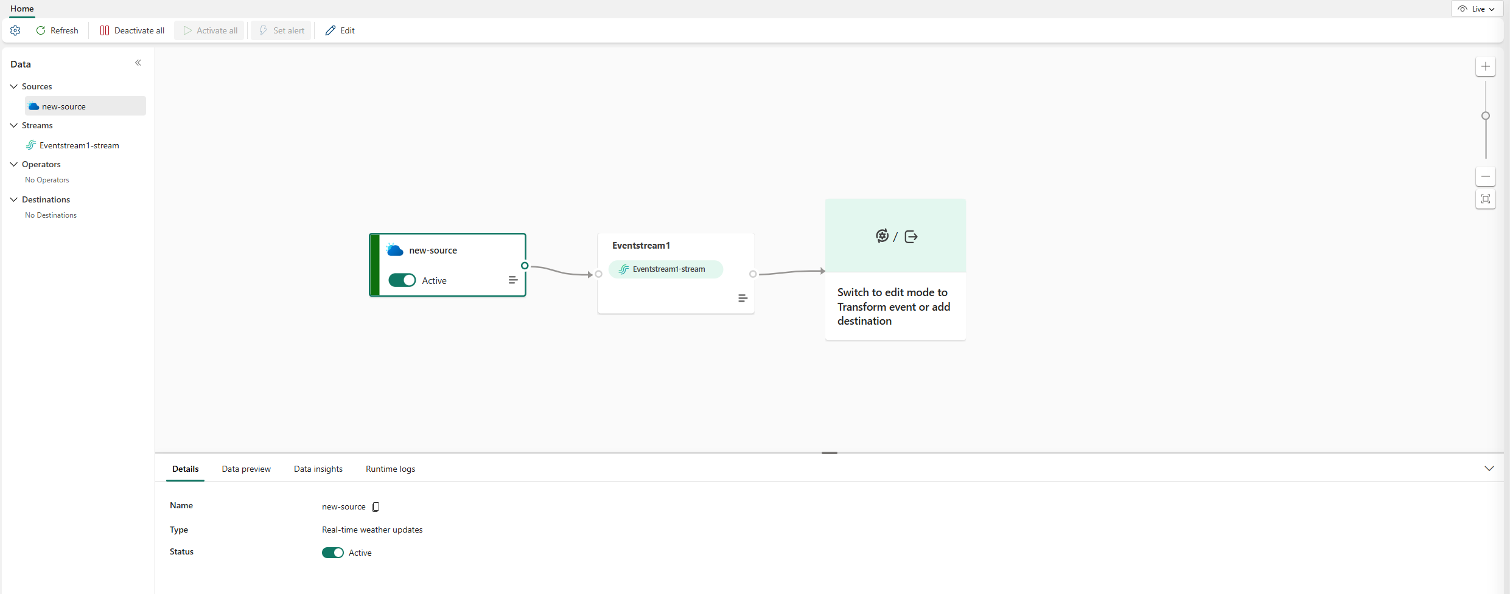Zoom out on the canvas
This screenshot has width=1510, height=594.
[x=1486, y=176]
